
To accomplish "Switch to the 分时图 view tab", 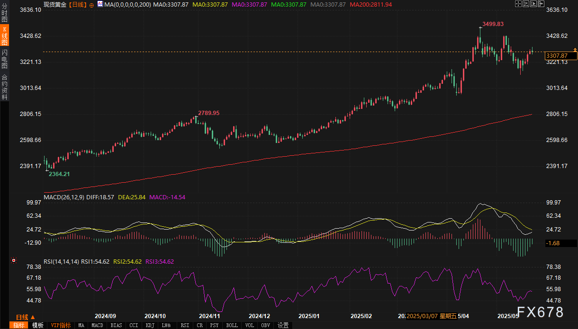I will [x=4, y=13].
